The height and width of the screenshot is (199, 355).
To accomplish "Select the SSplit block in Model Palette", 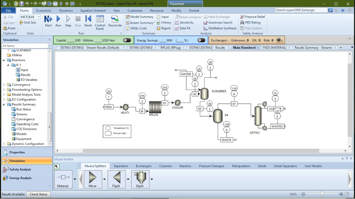I will pyautogui.click(x=140, y=179).
